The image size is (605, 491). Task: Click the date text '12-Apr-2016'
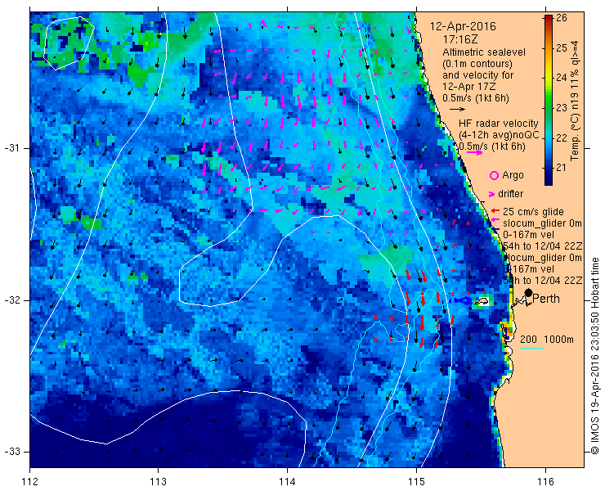pyautogui.click(x=463, y=26)
